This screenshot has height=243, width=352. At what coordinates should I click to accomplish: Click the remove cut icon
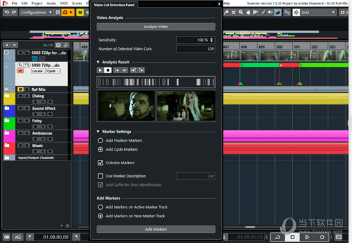click(x=134, y=70)
